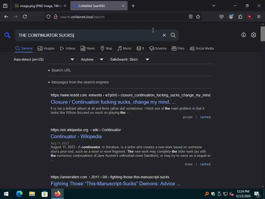Screen dimensions: 265x199
Task: Open the extensions puzzle icon
Action: [240, 17]
